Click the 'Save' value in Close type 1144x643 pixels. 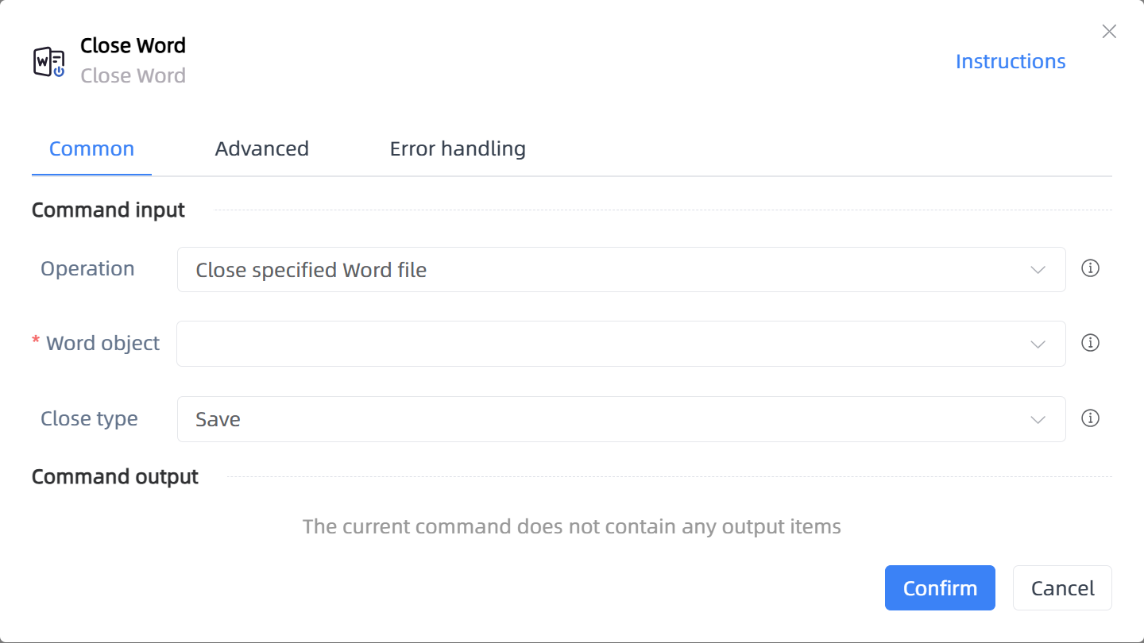pyautogui.click(x=218, y=419)
